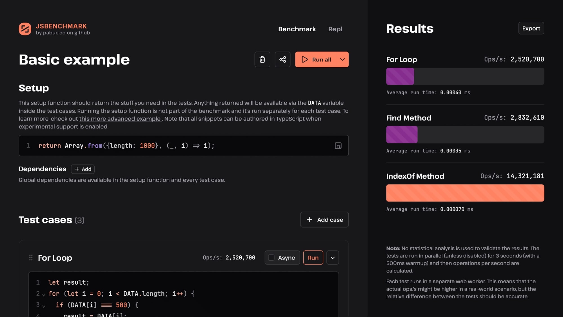Export the benchmark results

(x=531, y=28)
